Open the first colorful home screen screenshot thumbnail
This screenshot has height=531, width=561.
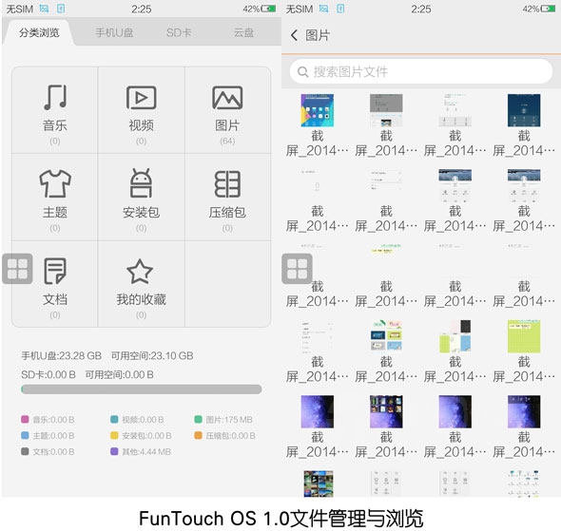point(317,110)
